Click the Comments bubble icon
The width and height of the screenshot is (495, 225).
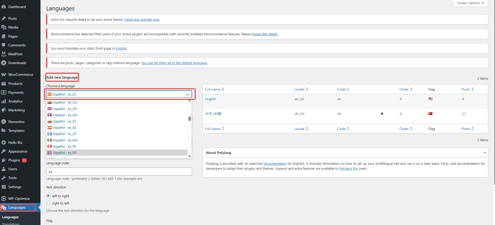click(4, 45)
